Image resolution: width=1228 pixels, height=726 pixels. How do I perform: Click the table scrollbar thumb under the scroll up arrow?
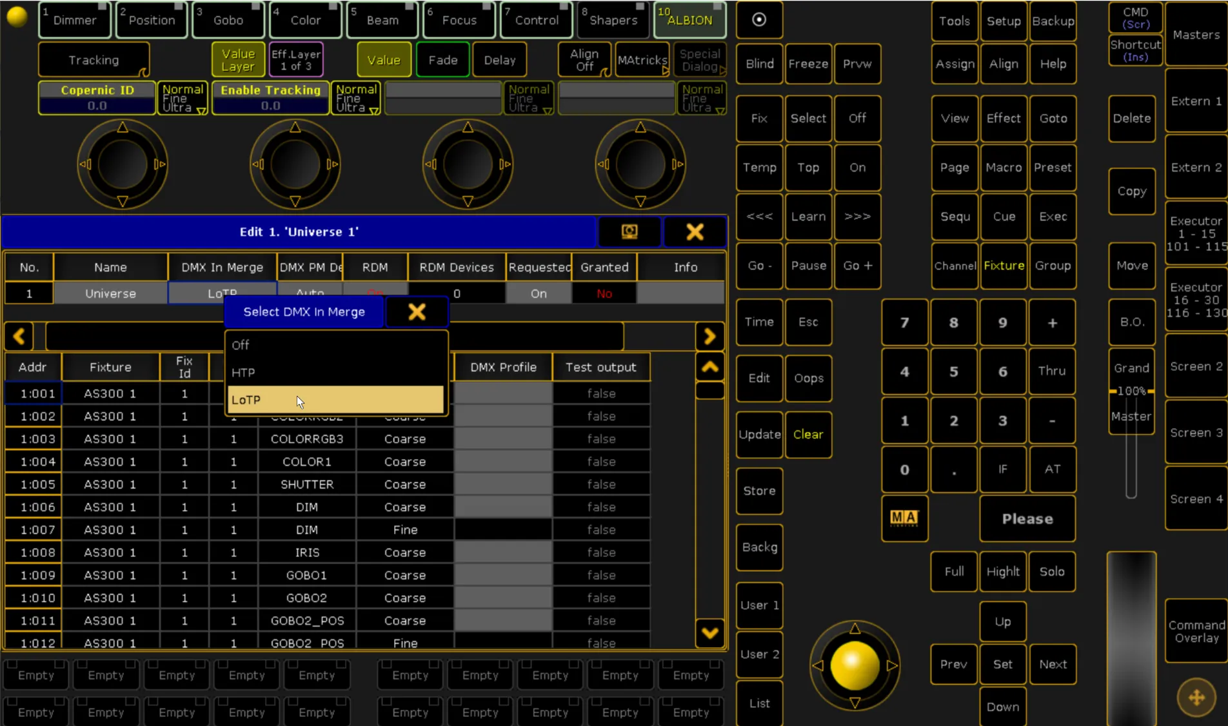(710, 390)
